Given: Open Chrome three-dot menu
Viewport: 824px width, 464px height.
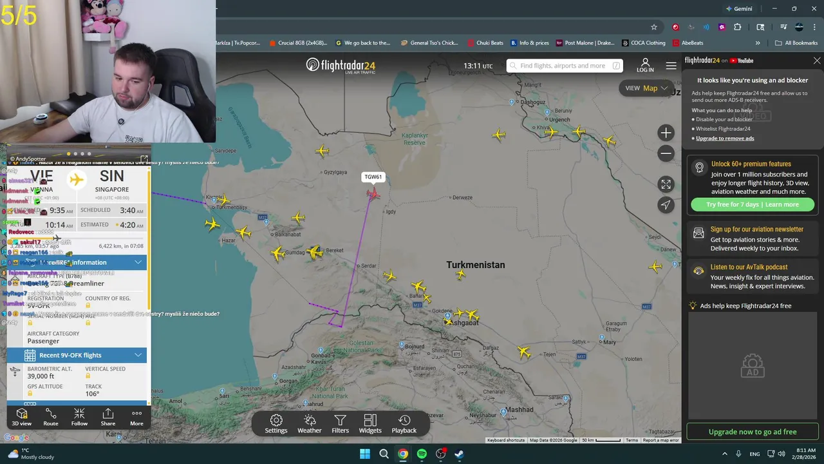Looking at the screenshot, I should pyautogui.click(x=814, y=27).
